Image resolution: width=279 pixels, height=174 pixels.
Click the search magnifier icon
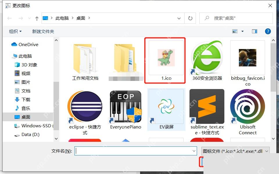point(207,18)
